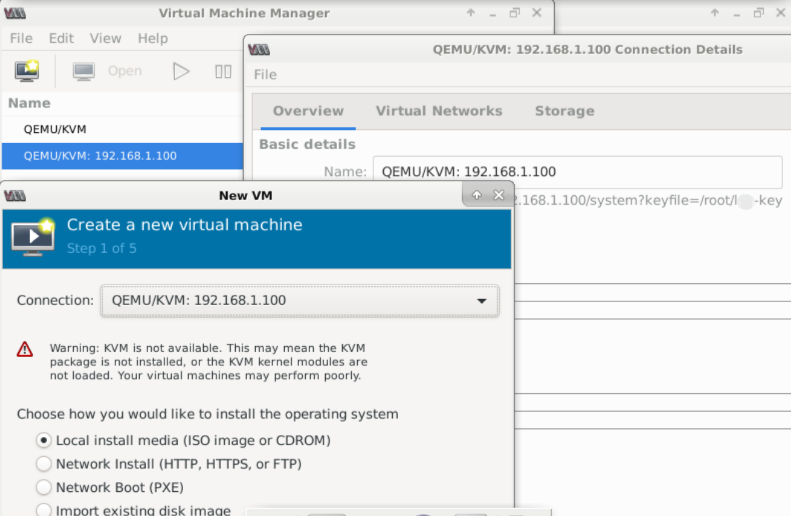Click the libvirt URI keyfile text
Image resolution: width=791 pixels, height=516 pixels.
tap(648, 201)
